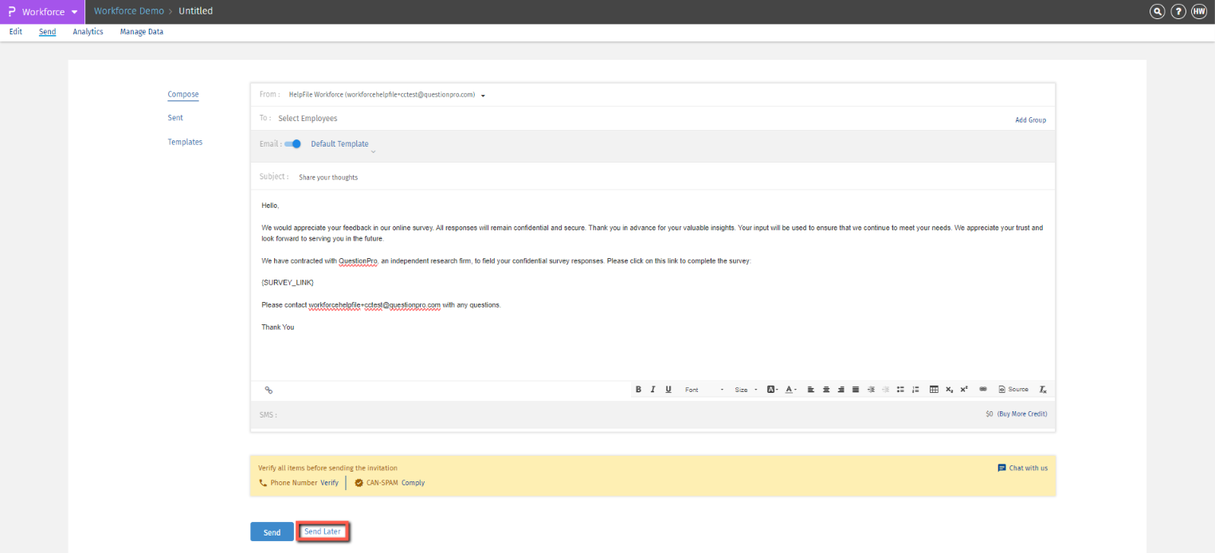Open the HW user profile avatar

pyautogui.click(x=1199, y=11)
